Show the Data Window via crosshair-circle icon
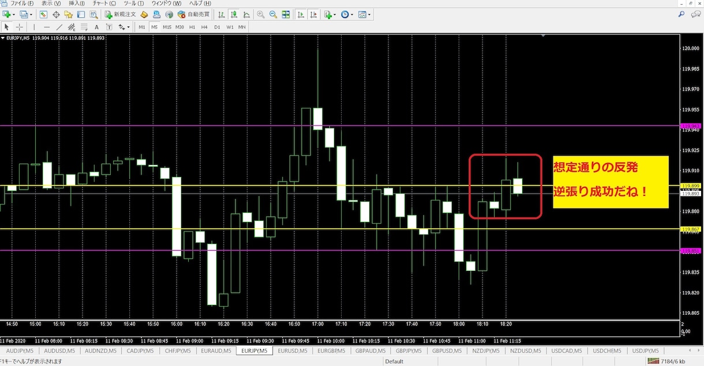This screenshot has width=704, height=366. coord(56,14)
